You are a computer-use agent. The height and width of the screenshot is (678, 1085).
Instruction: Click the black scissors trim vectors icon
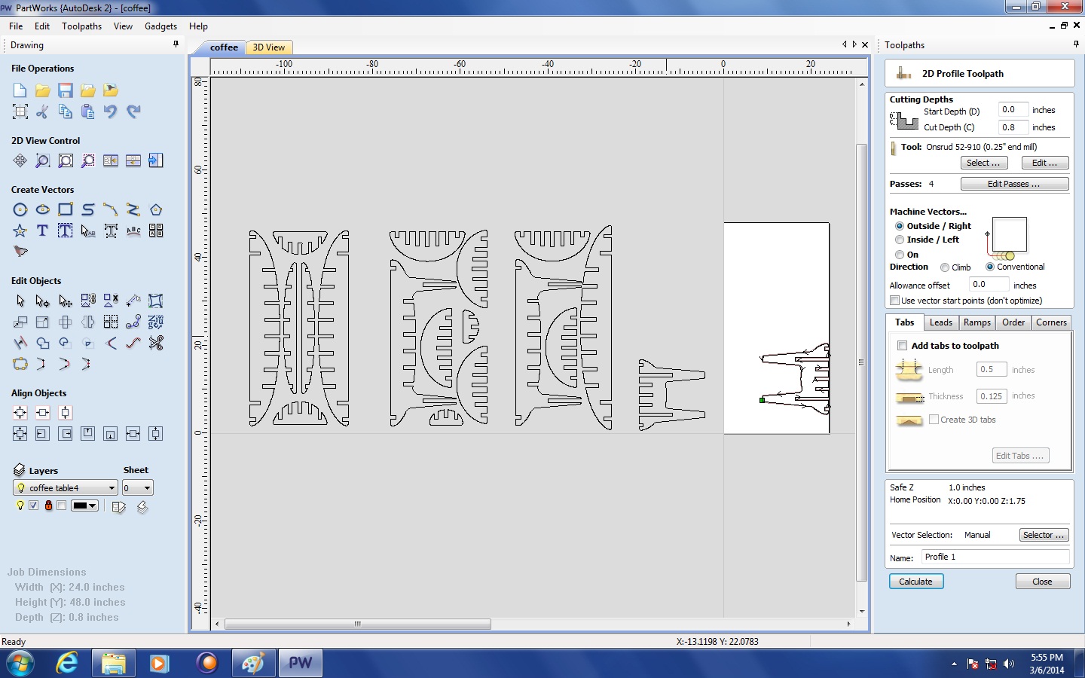156,343
